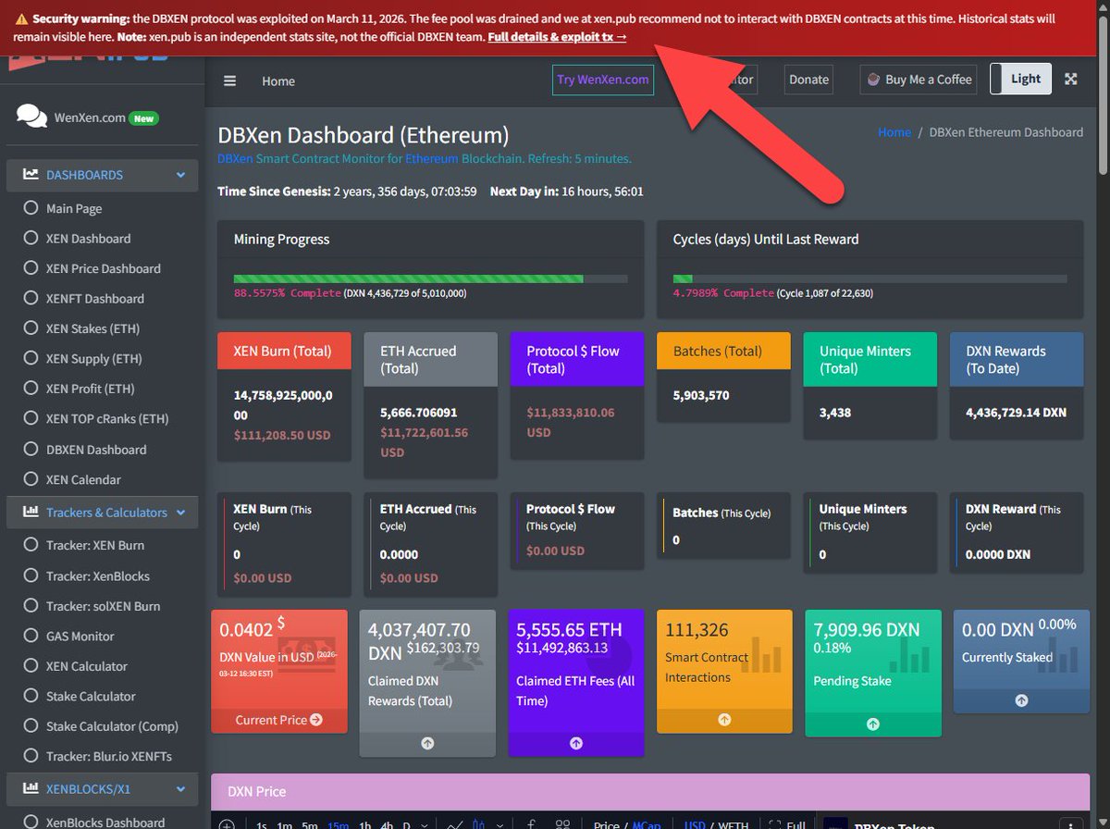Click the fullscreen expand icon in header
The height and width of the screenshot is (829, 1110).
(x=1071, y=80)
